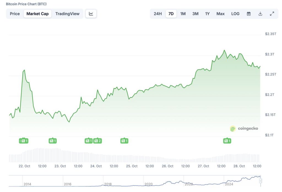282x192 pixels.
Task: Click 2024 on the bottom timeline slider
Action: click(x=229, y=184)
